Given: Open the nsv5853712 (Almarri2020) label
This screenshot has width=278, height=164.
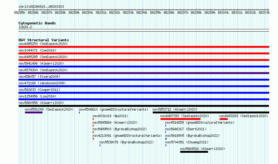Looking at the screenshot, I should pos(175,109).
